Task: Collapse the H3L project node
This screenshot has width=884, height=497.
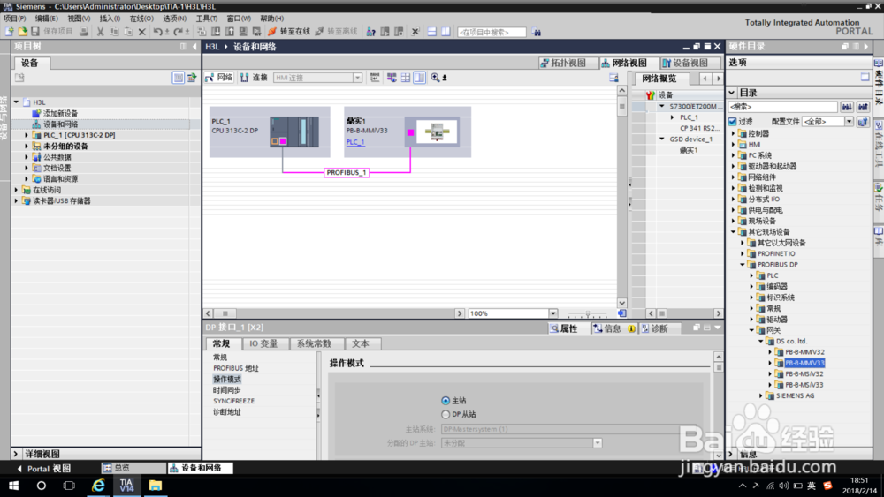Action: [x=16, y=102]
